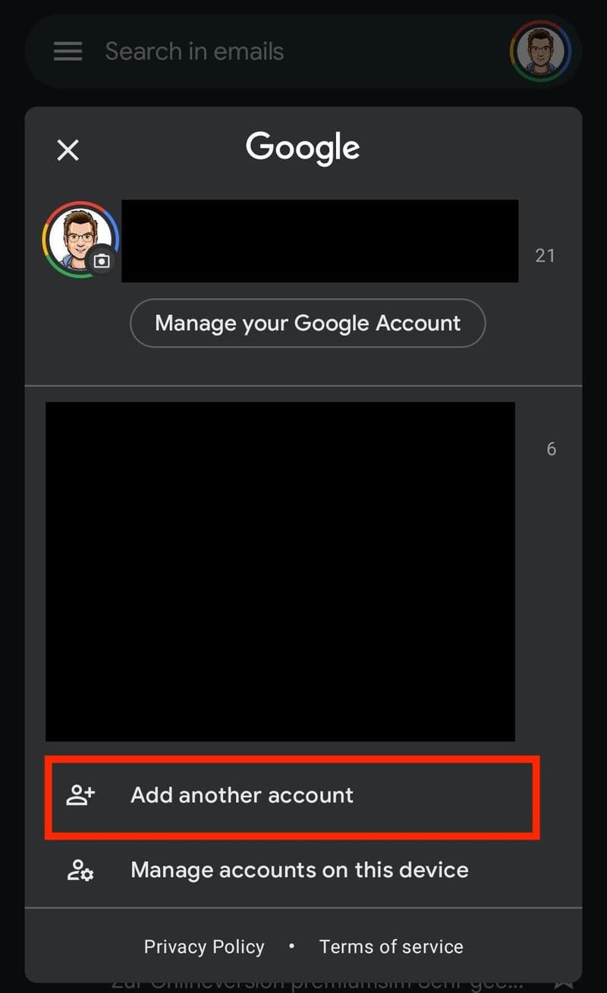Select Add another account text

tap(242, 795)
